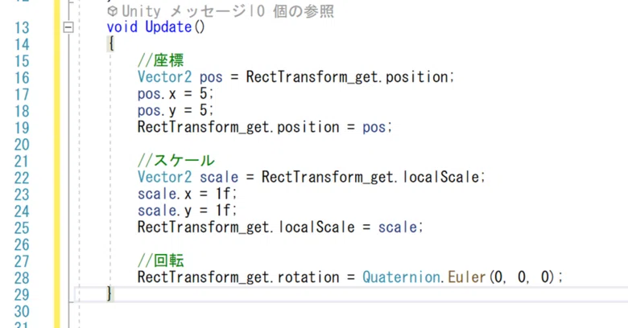Viewport: 628px width, 328px height.
Task: Click line number 25 in gutter
Action: [x=22, y=228]
